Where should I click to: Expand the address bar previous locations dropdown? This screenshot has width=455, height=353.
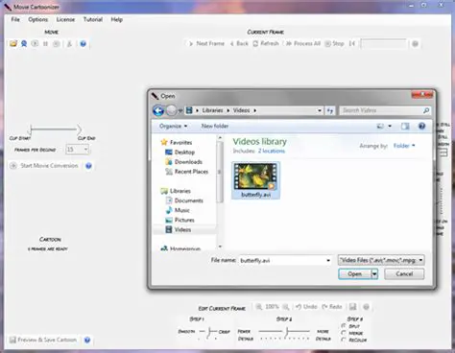coord(320,110)
